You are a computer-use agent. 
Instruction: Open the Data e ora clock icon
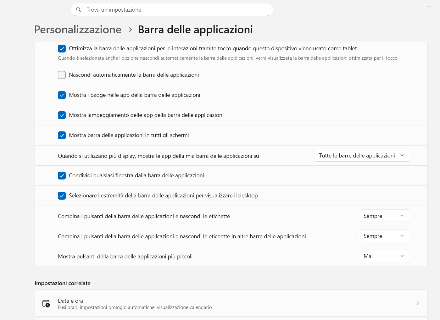(46, 304)
